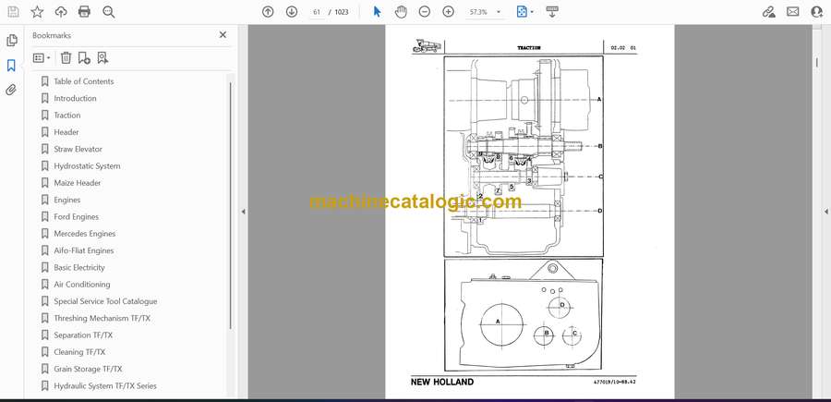This screenshot has height=402, width=831.
Task: Click the document vertical scrollbar thumb
Action: (817, 63)
